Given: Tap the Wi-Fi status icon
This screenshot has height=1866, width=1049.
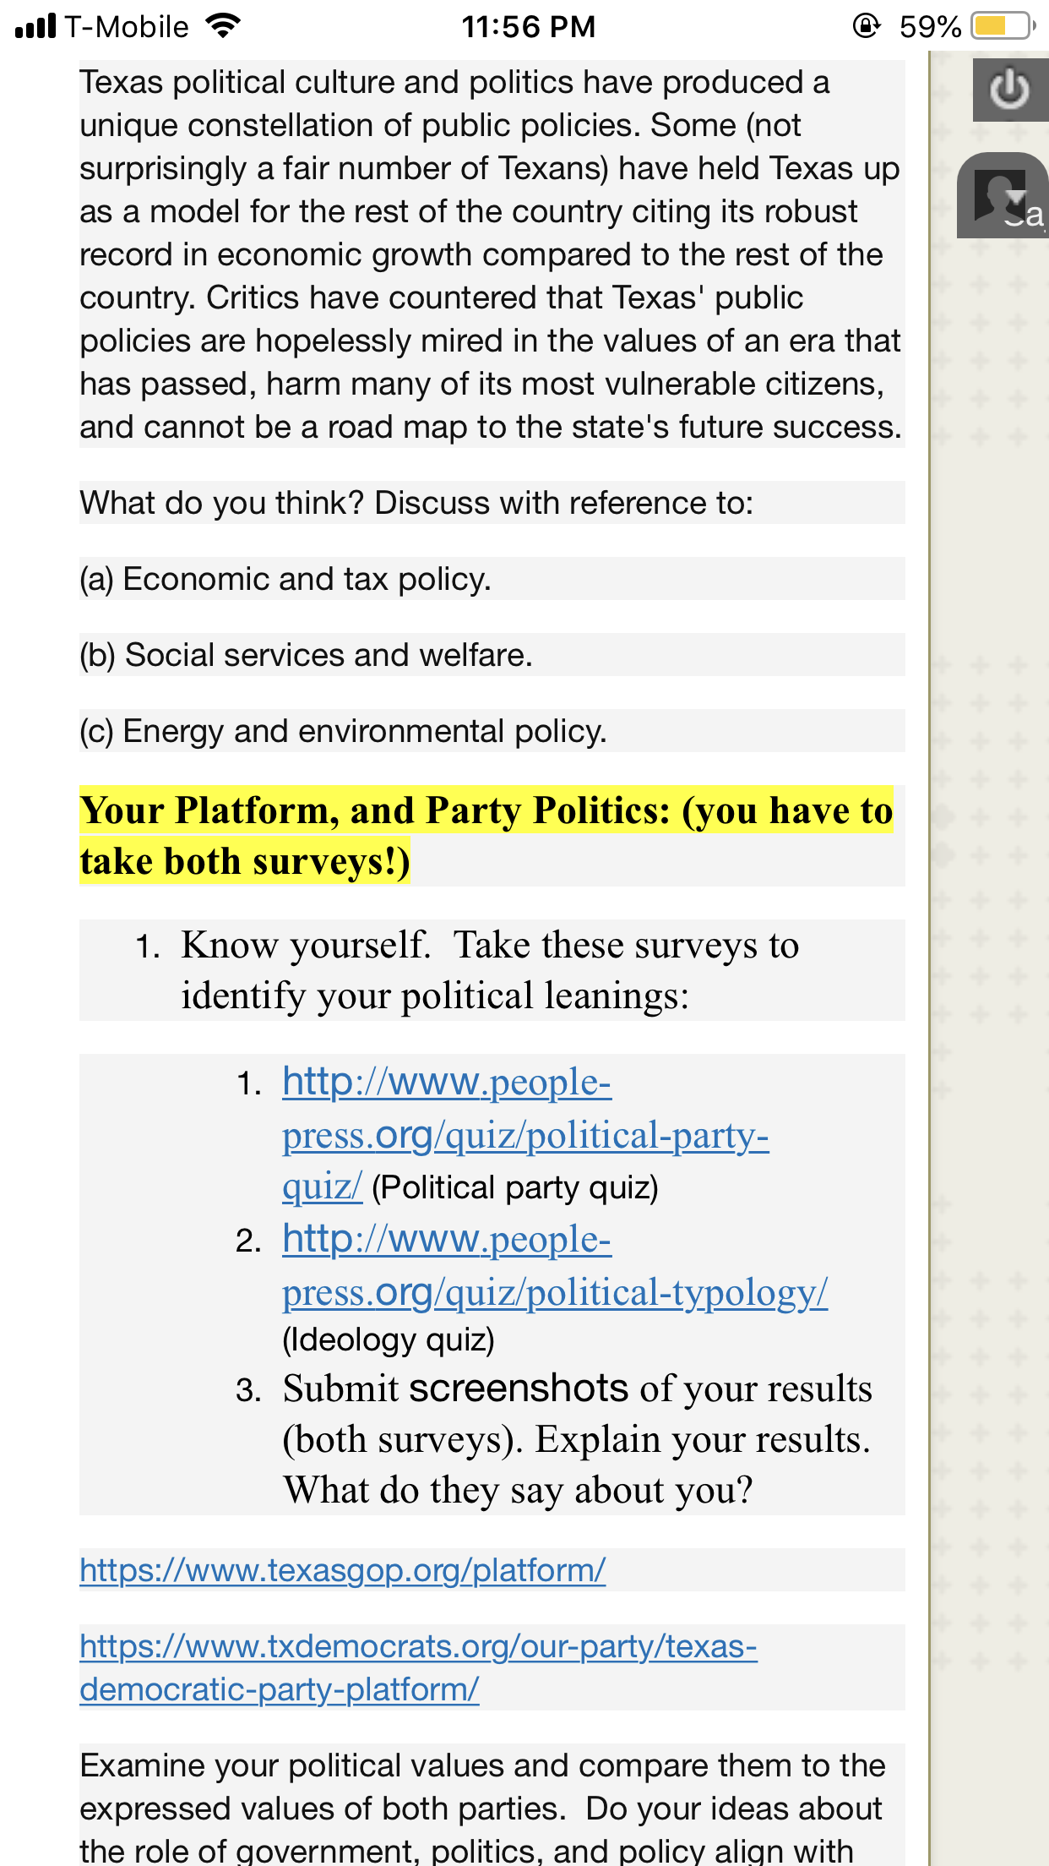Looking at the screenshot, I should point(223,26).
